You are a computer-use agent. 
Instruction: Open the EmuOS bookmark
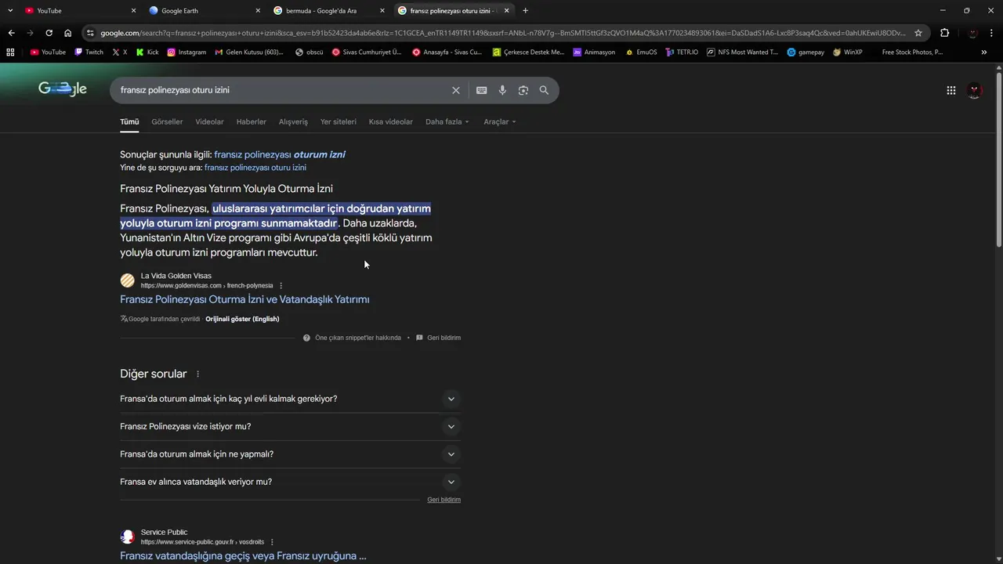pos(641,52)
